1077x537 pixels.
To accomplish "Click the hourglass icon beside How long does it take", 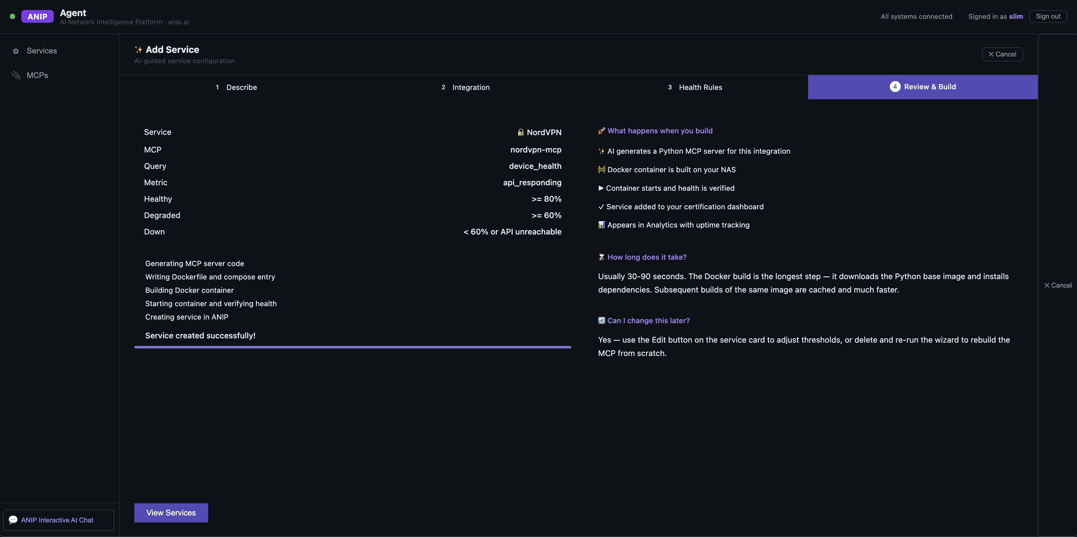I will (602, 257).
